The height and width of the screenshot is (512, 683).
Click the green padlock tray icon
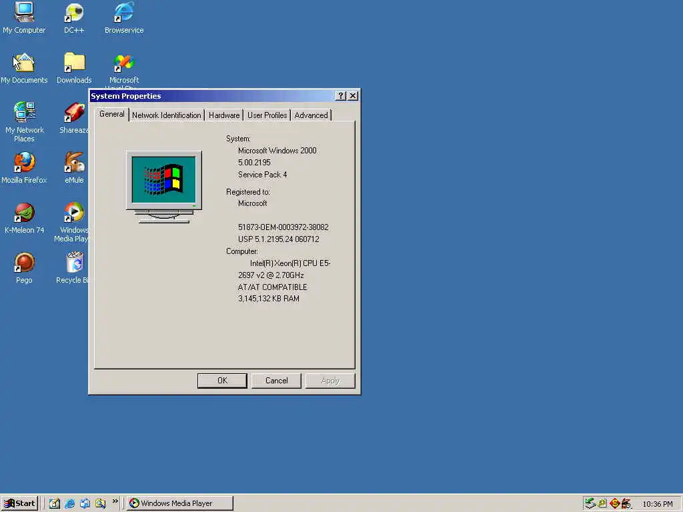[x=602, y=503]
